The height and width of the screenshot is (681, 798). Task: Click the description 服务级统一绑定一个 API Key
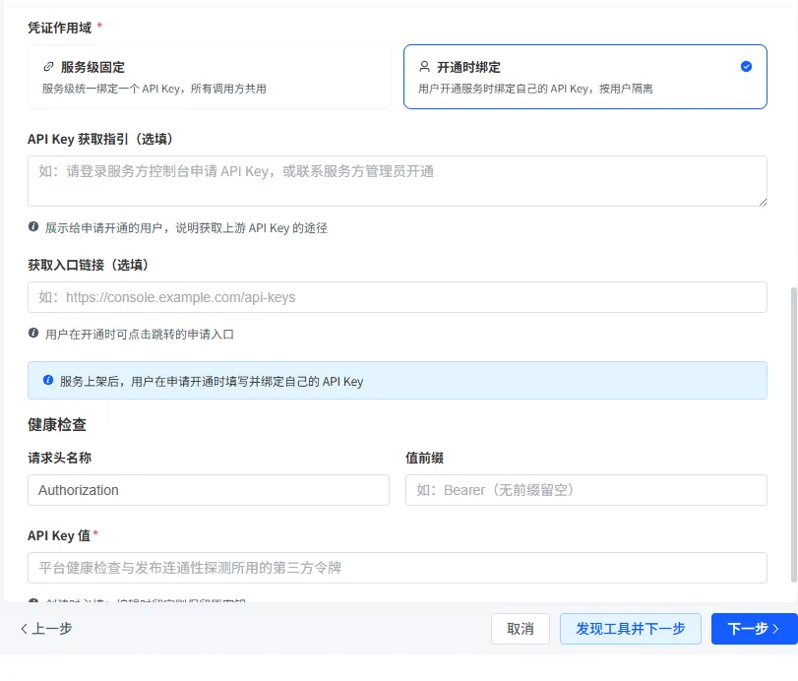154,89
